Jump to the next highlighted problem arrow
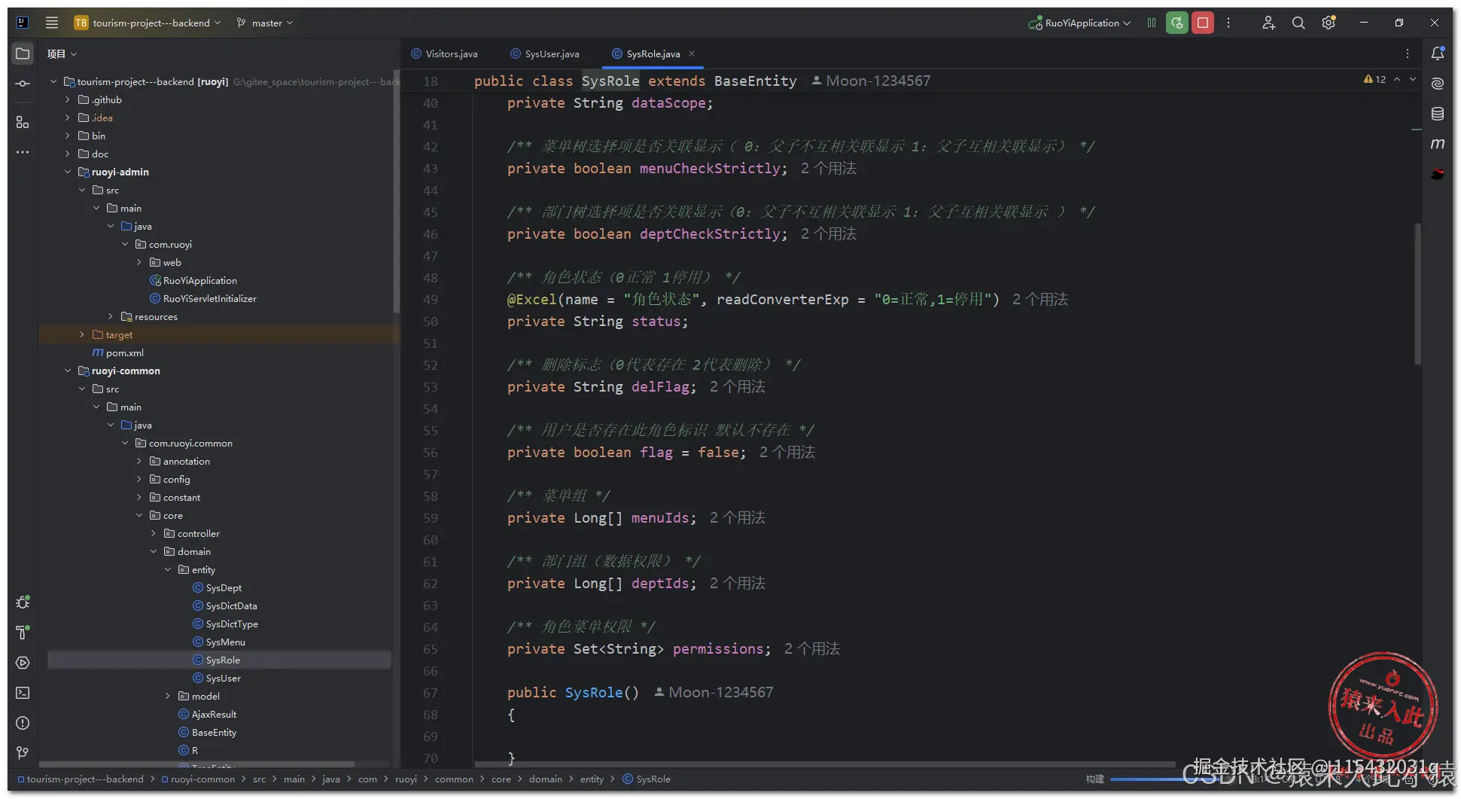 tap(1413, 79)
